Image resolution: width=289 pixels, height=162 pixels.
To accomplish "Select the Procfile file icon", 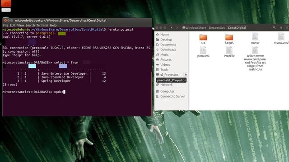I will coord(229,50).
